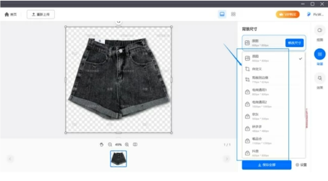Viewport: 328px width, 181px height.
Task: Click the shopping bag icon beside 唯品会
Action: point(247,141)
